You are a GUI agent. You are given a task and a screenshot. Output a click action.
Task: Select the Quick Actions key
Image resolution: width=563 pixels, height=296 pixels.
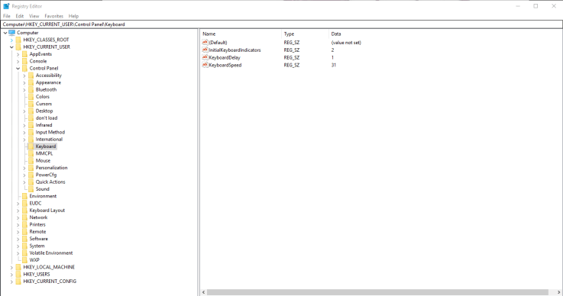50,182
